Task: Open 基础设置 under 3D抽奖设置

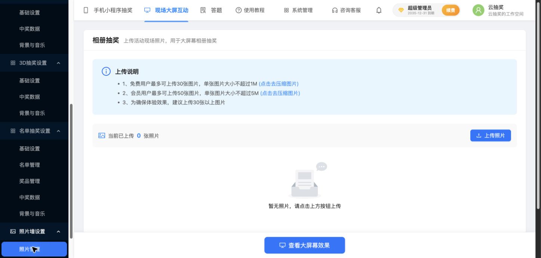Action: (30, 81)
